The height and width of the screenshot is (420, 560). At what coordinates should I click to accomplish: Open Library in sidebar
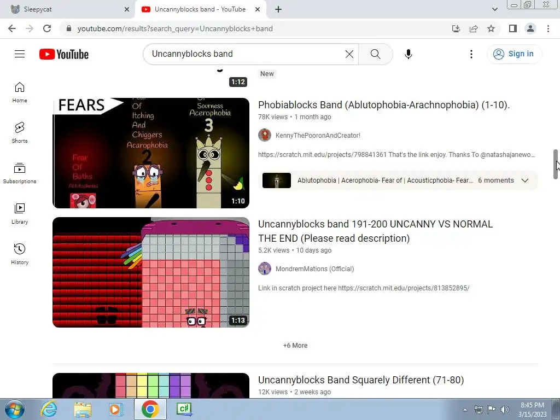pos(20,214)
